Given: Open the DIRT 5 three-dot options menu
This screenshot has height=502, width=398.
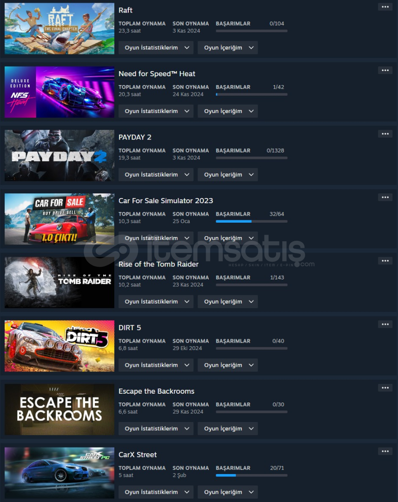Looking at the screenshot, I should tap(385, 324).
